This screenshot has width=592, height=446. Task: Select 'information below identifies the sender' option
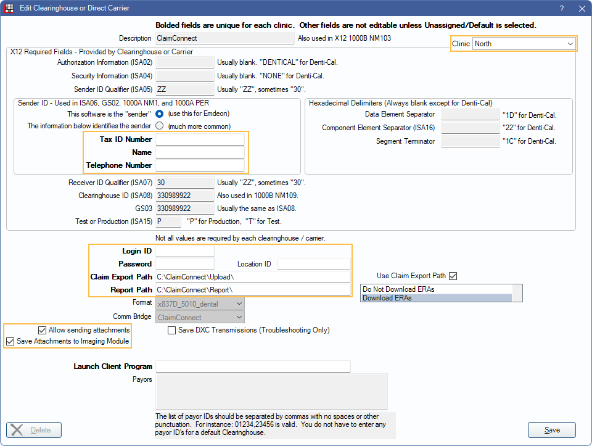click(160, 126)
